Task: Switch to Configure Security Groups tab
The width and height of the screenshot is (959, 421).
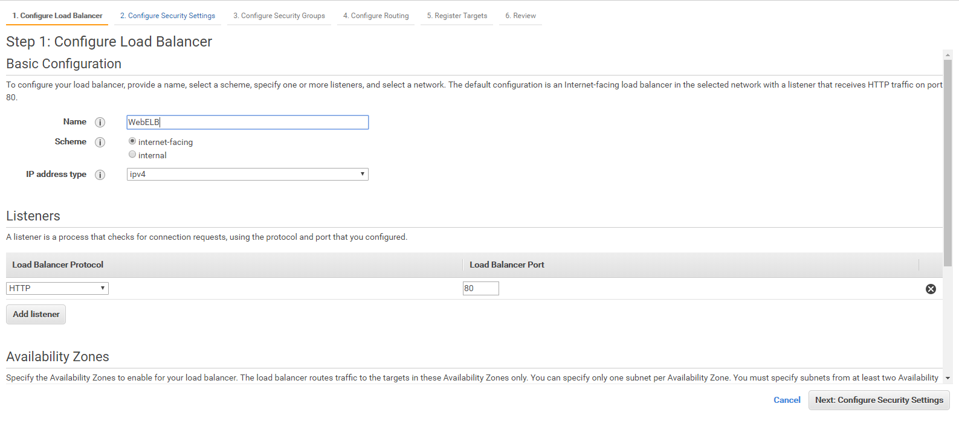Action: [279, 16]
